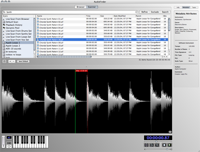Adjust the playback position slider
Screen dimensions: 200x152
(x=156, y=141)
